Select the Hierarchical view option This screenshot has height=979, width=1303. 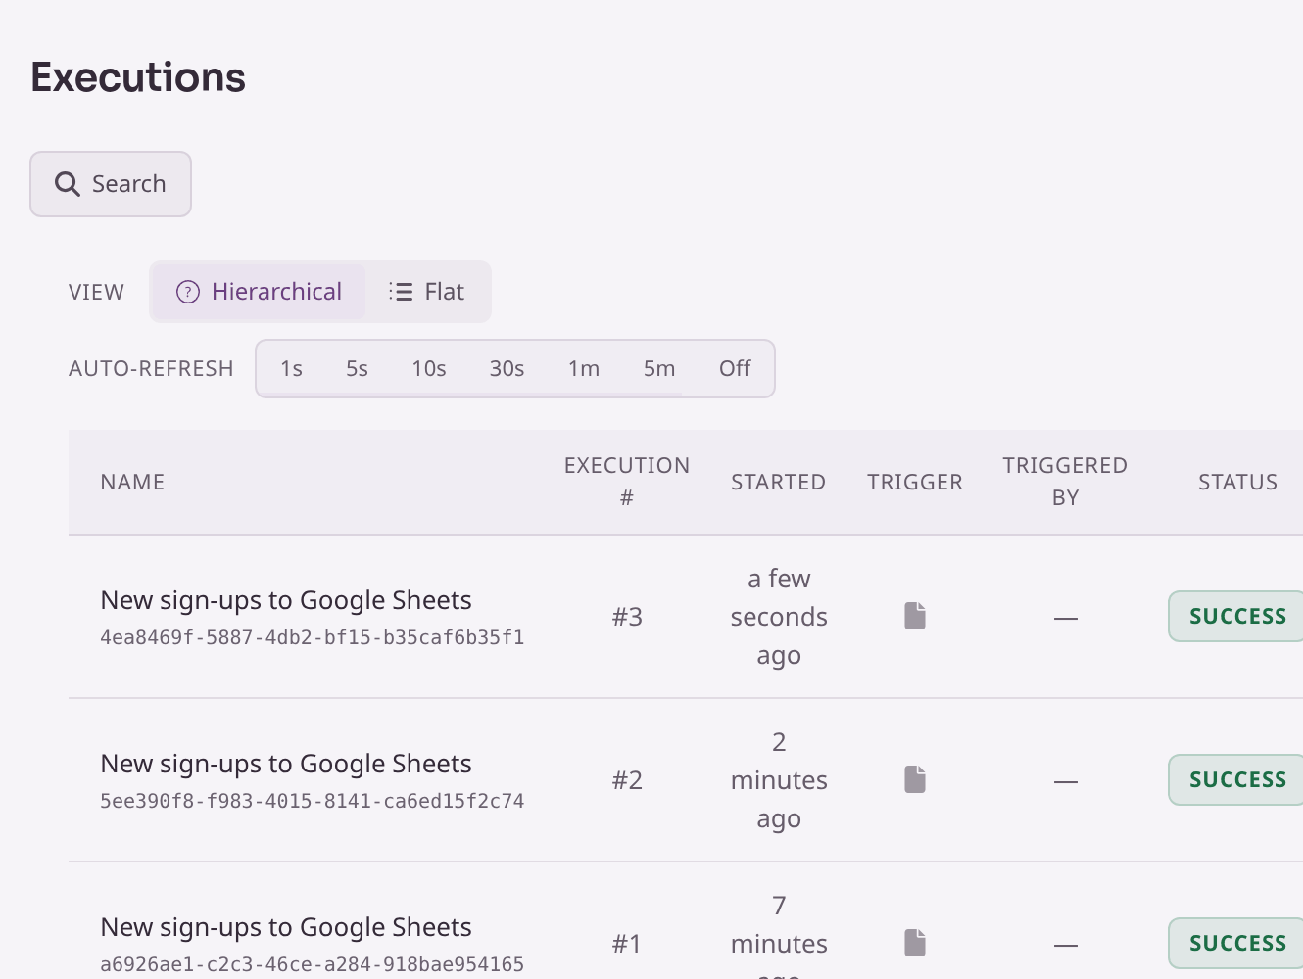(x=259, y=292)
